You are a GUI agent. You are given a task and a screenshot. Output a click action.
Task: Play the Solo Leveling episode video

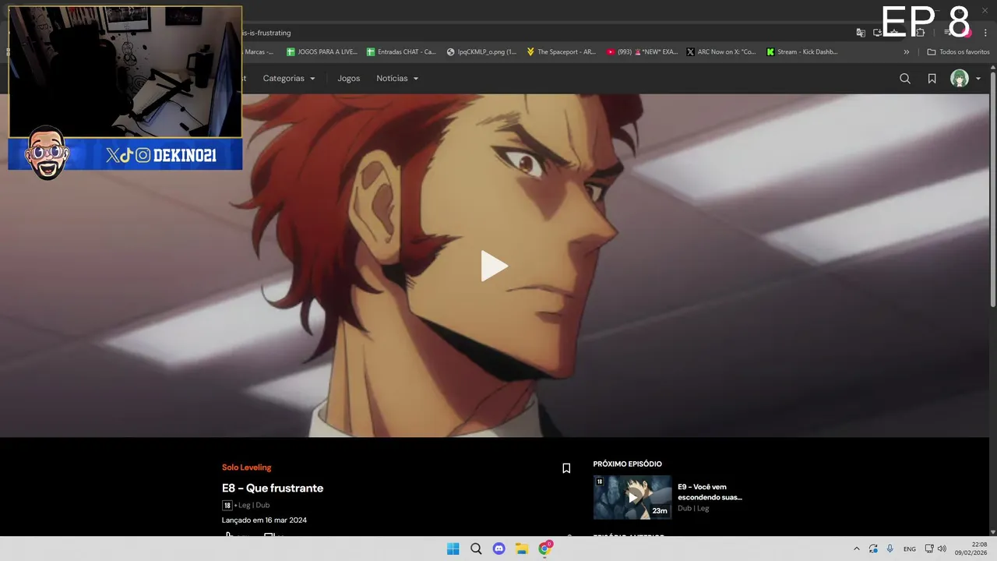pyautogui.click(x=494, y=266)
